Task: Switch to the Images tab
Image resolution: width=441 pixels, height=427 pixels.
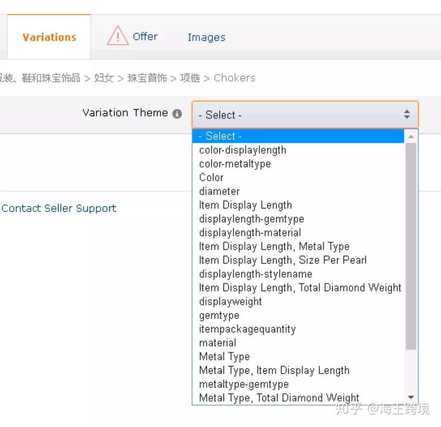Action: point(206,37)
